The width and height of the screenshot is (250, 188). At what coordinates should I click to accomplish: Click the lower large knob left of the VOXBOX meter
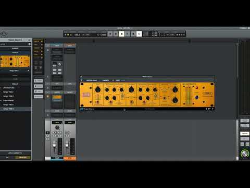175,100
